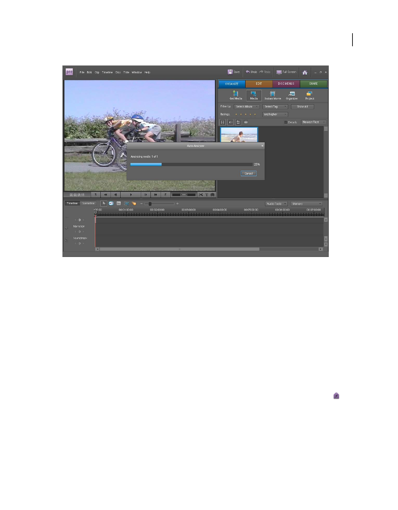Screen dimensions: 398x510
Task: Toggle the video media filter
Action: point(223,122)
